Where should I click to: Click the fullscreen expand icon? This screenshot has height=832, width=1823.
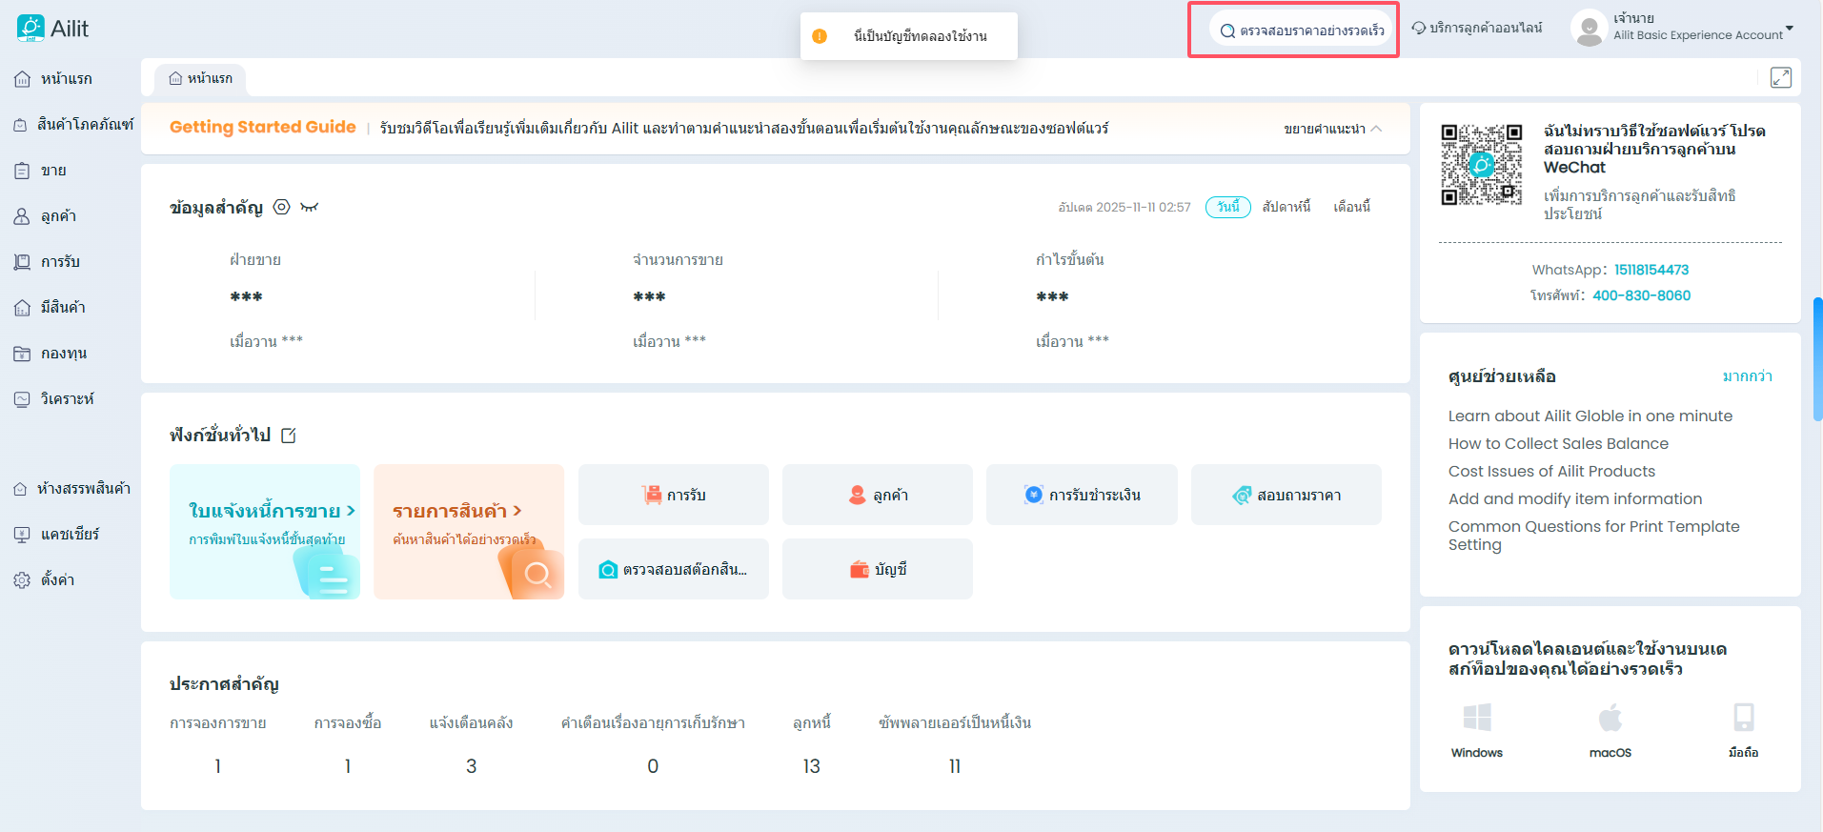click(1780, 78)
